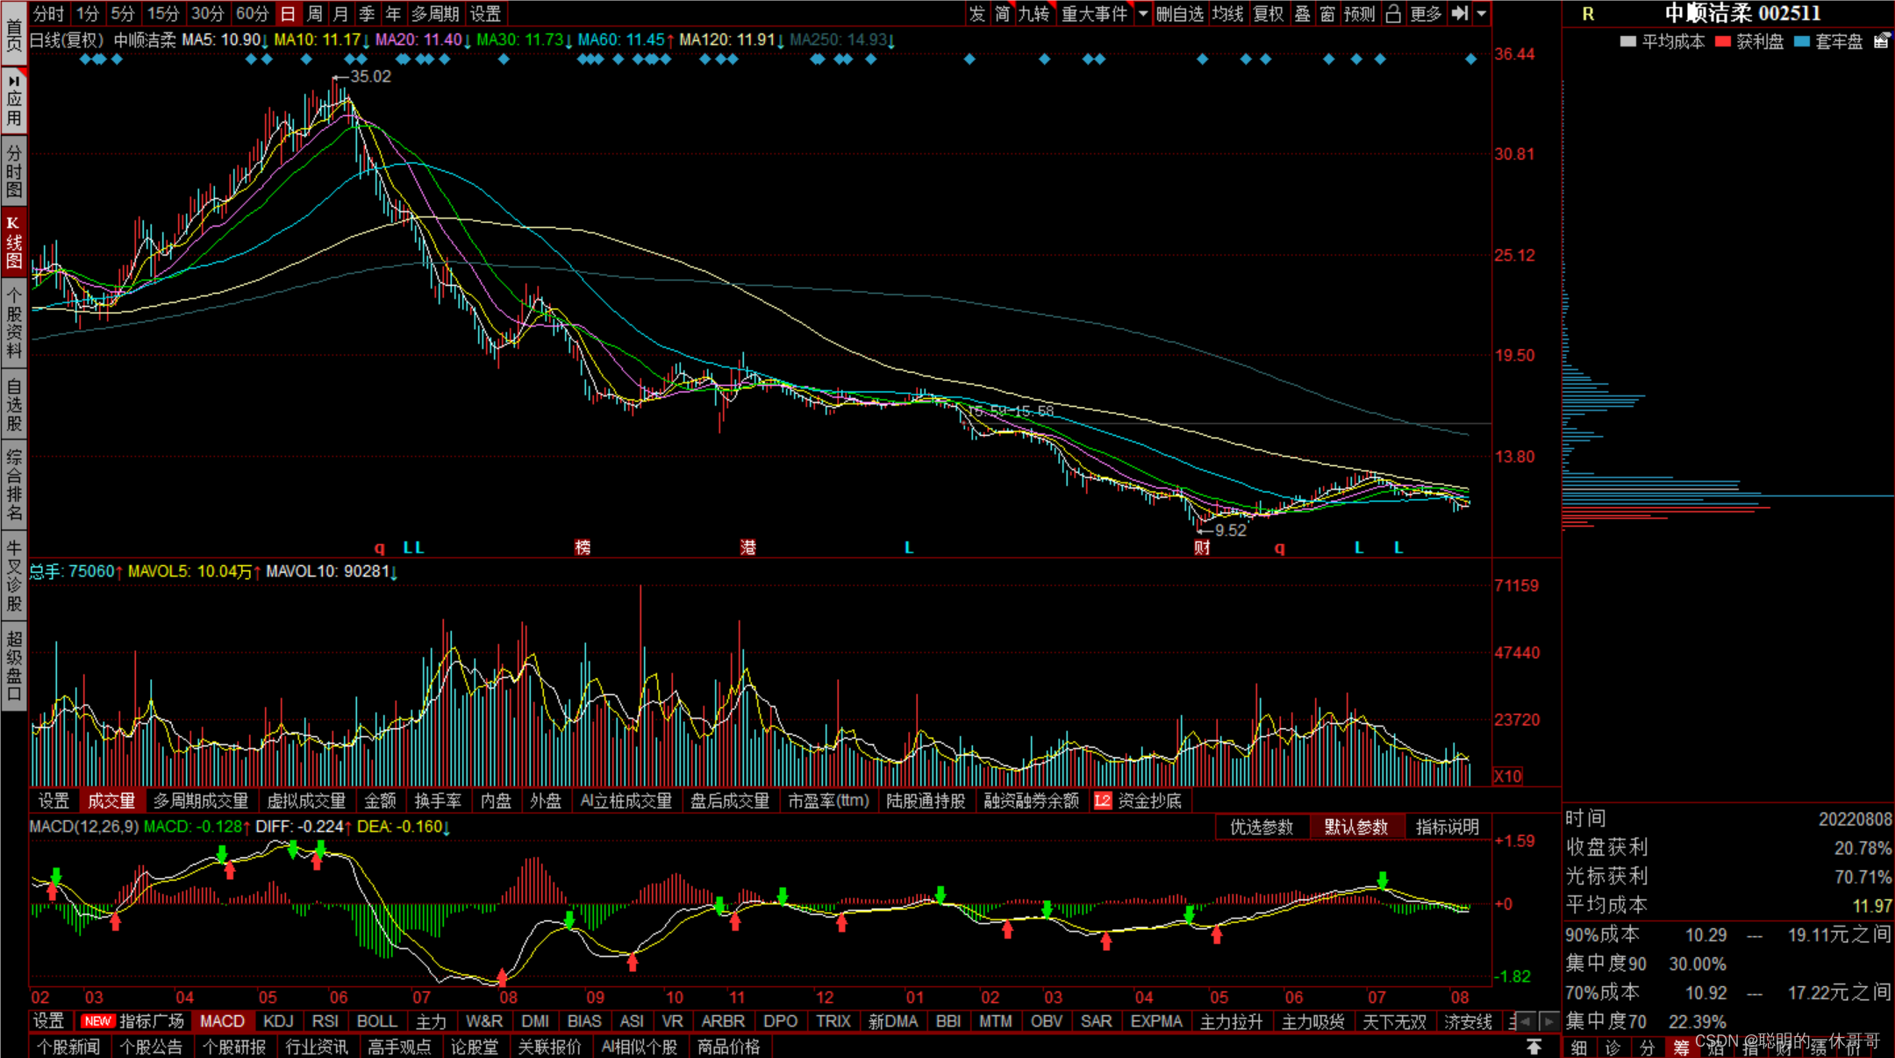Click the scroll-to-top arrow icon

coord(1534,1047)
